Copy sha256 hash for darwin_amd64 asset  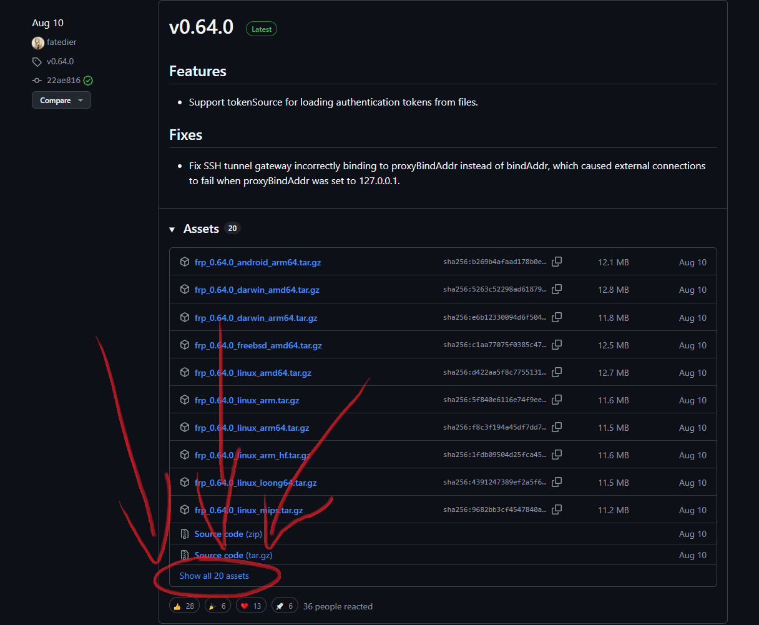(x=557, y=289)
